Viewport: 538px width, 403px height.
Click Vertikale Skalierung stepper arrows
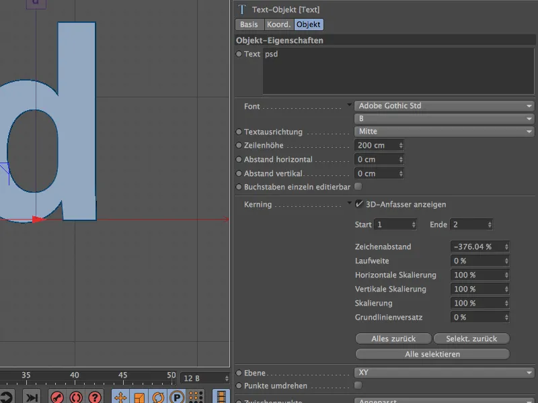[506, 289]
